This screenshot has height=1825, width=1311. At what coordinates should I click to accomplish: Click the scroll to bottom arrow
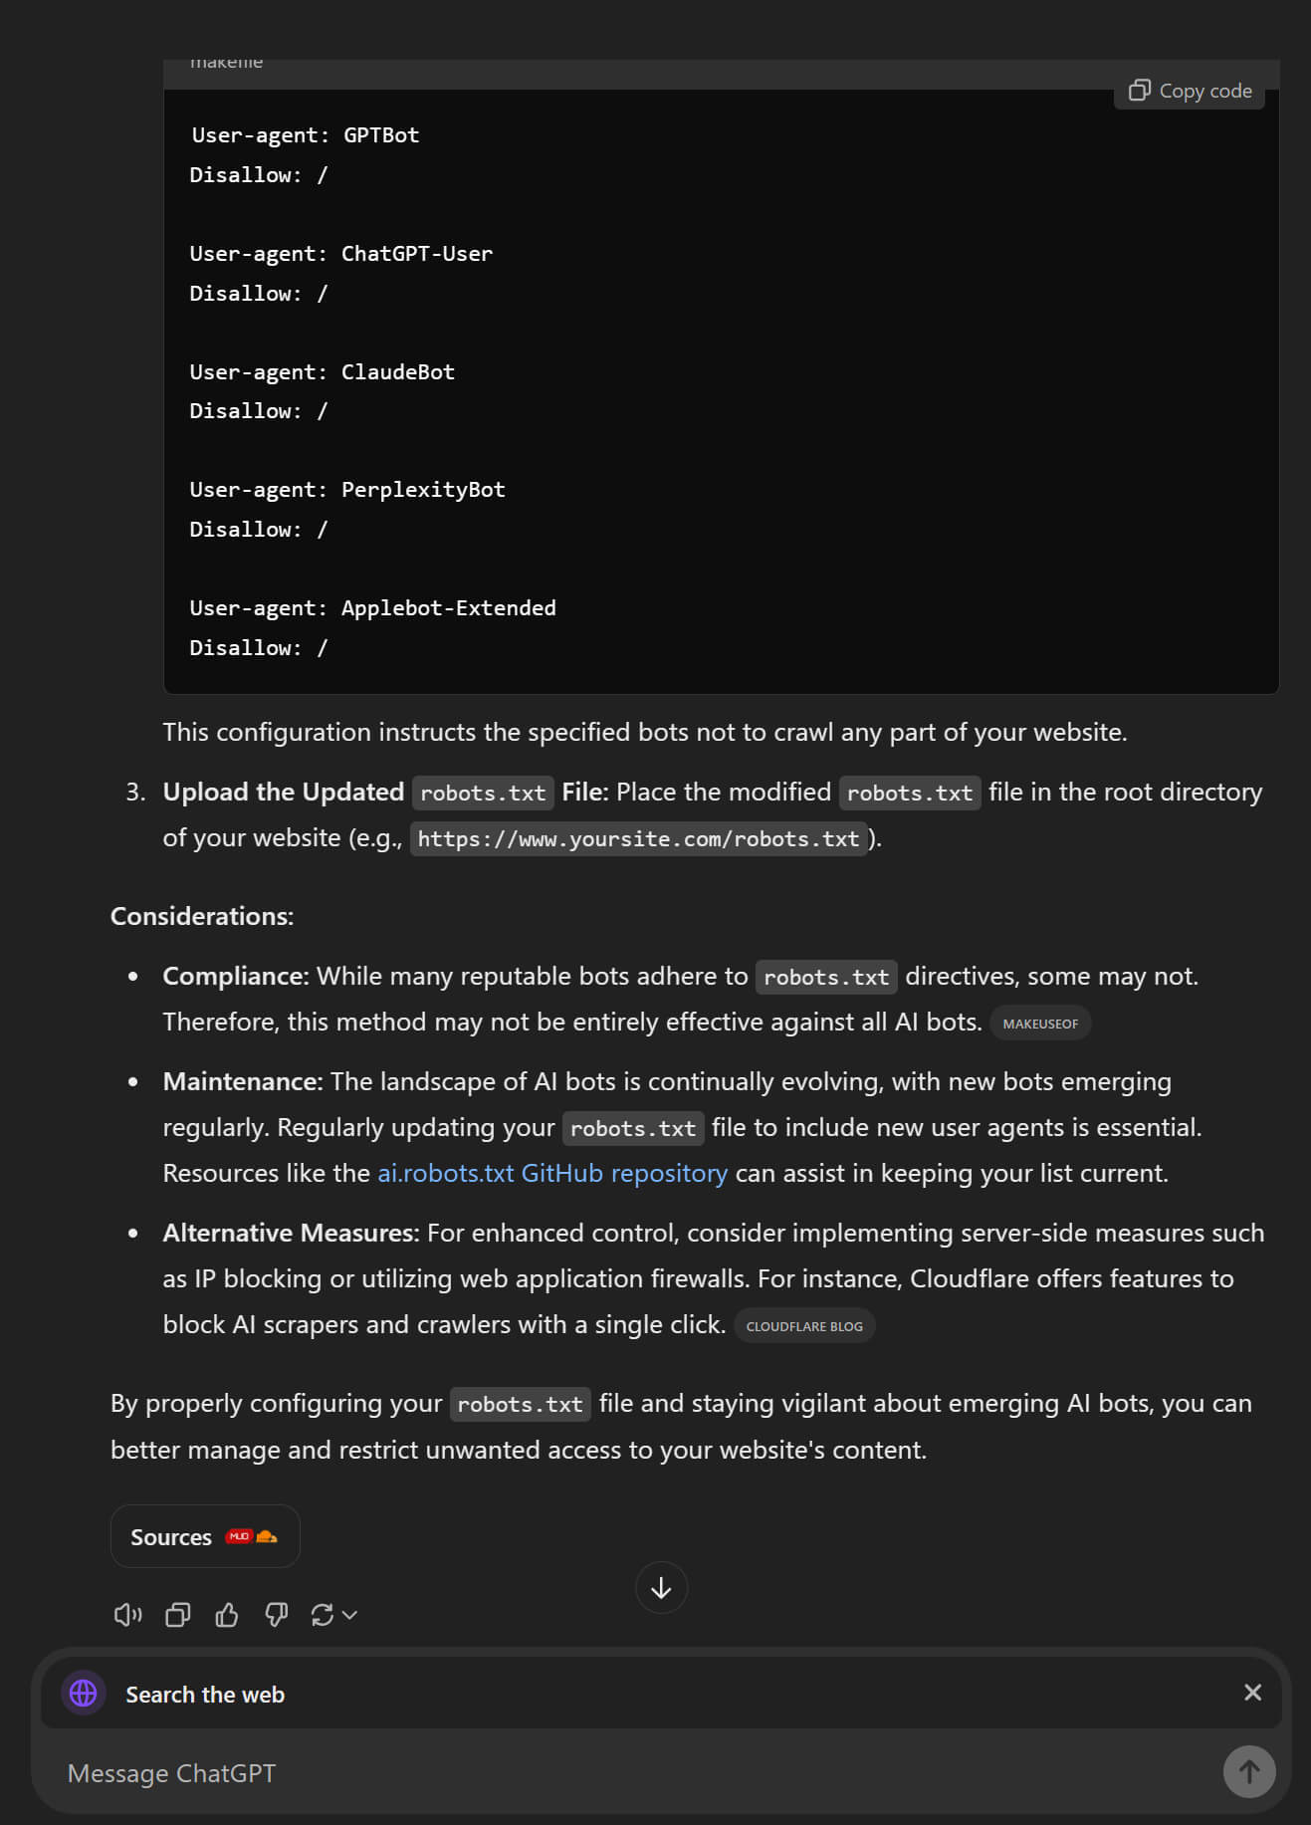point(661,1588)
